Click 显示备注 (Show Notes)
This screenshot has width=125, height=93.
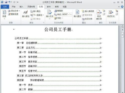(x=35, y=19)
